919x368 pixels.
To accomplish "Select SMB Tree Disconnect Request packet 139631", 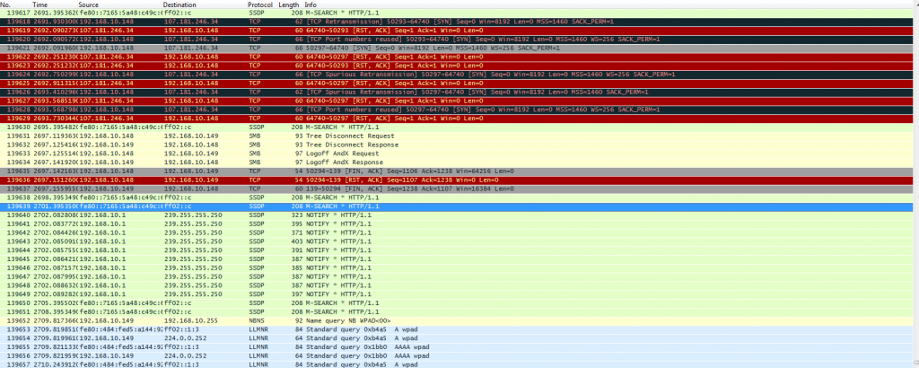I will pyautogui.click(x=359, y=134).
